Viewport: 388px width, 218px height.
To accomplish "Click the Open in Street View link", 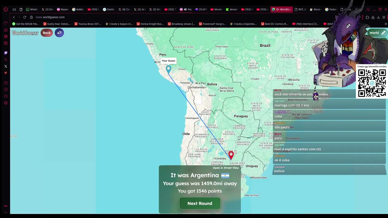I will (x=226, y=168).
